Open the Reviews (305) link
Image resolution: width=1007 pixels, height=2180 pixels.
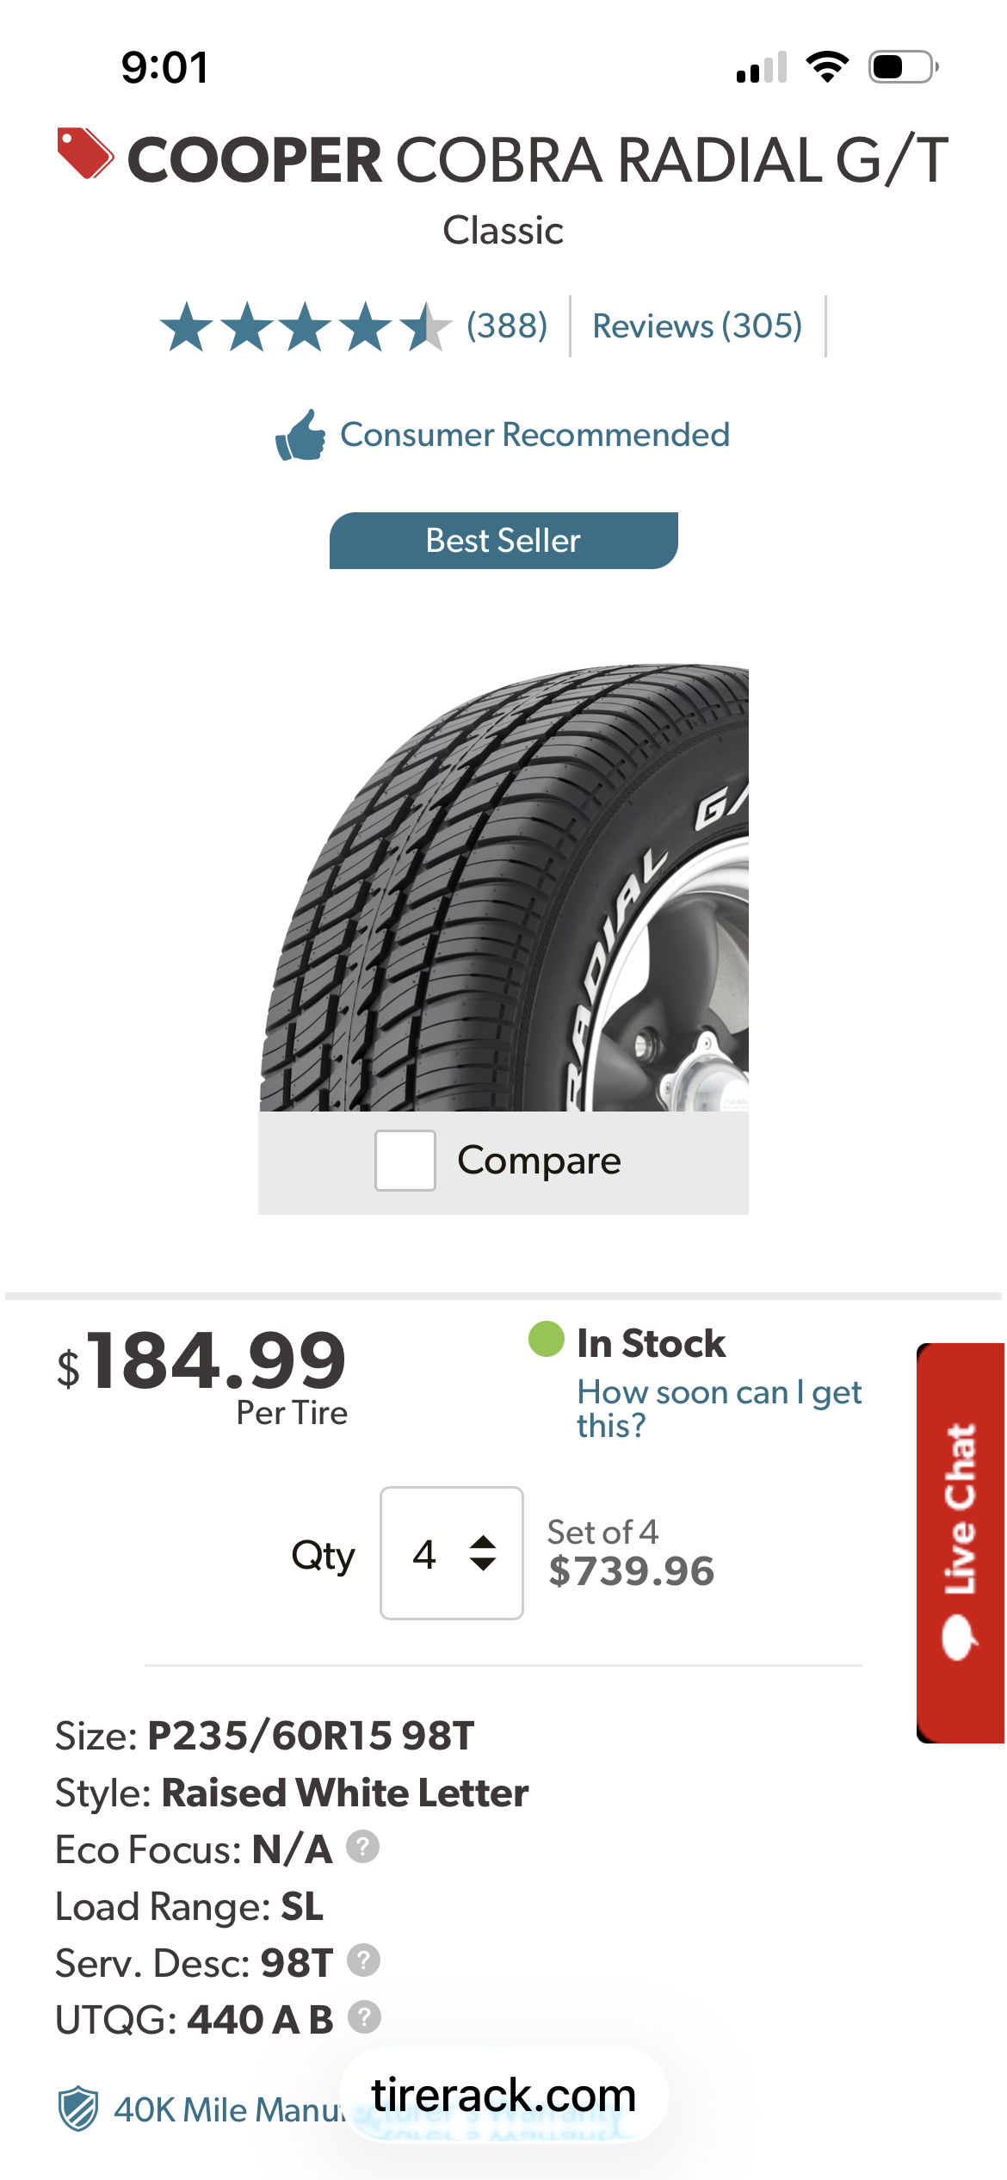click(x=697, y=326)
